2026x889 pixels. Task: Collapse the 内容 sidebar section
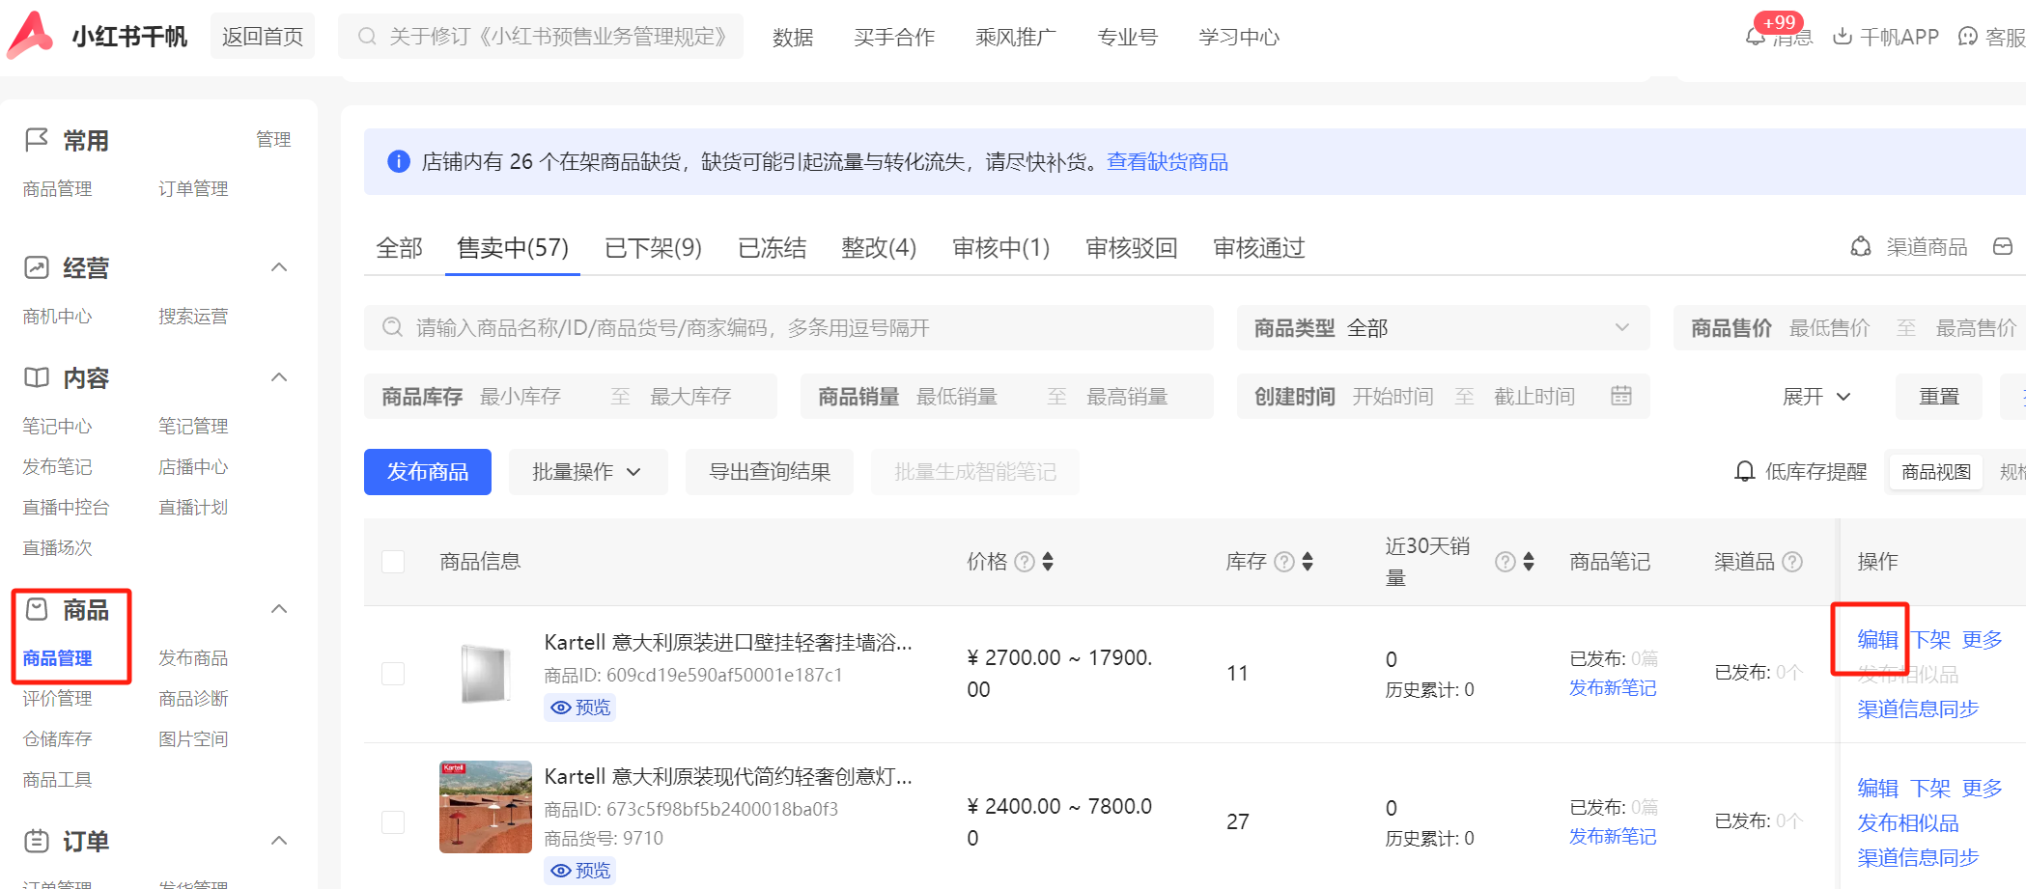point(279,377)
